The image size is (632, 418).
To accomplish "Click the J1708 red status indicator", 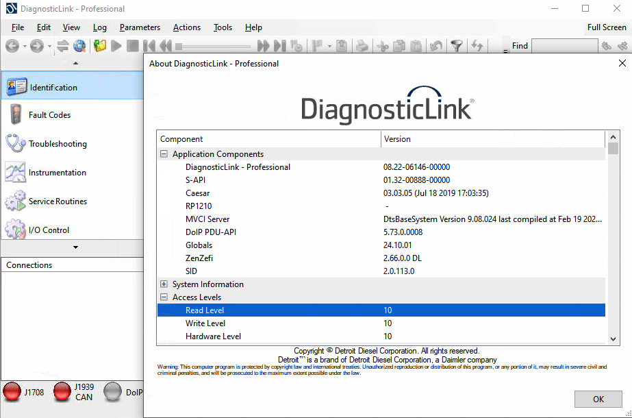I will 12,392.
